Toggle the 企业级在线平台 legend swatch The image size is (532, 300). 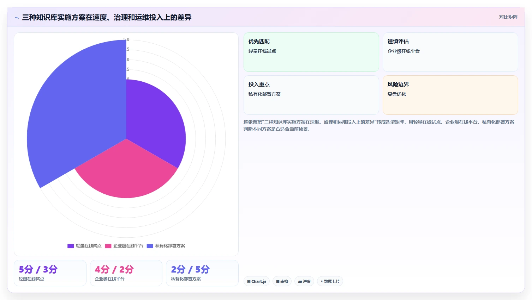coord(108,246)
